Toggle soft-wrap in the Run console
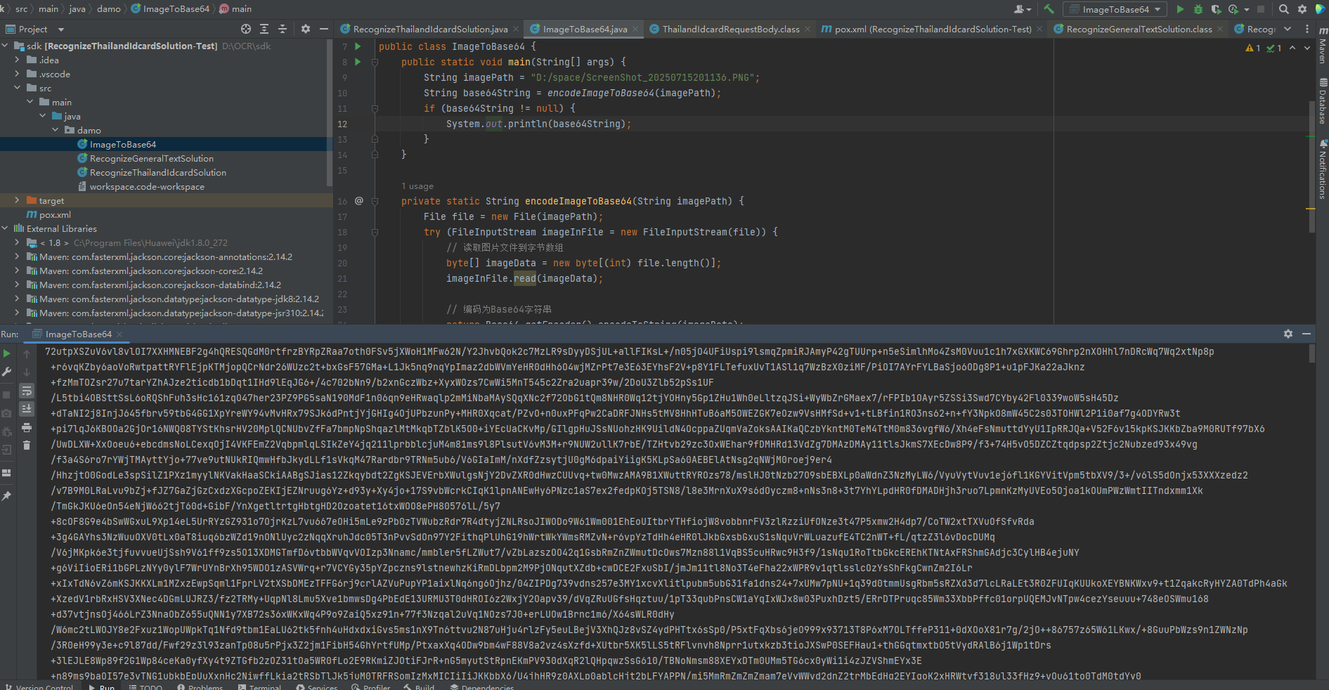This screenshot has height=690, width=1329. 27,391
